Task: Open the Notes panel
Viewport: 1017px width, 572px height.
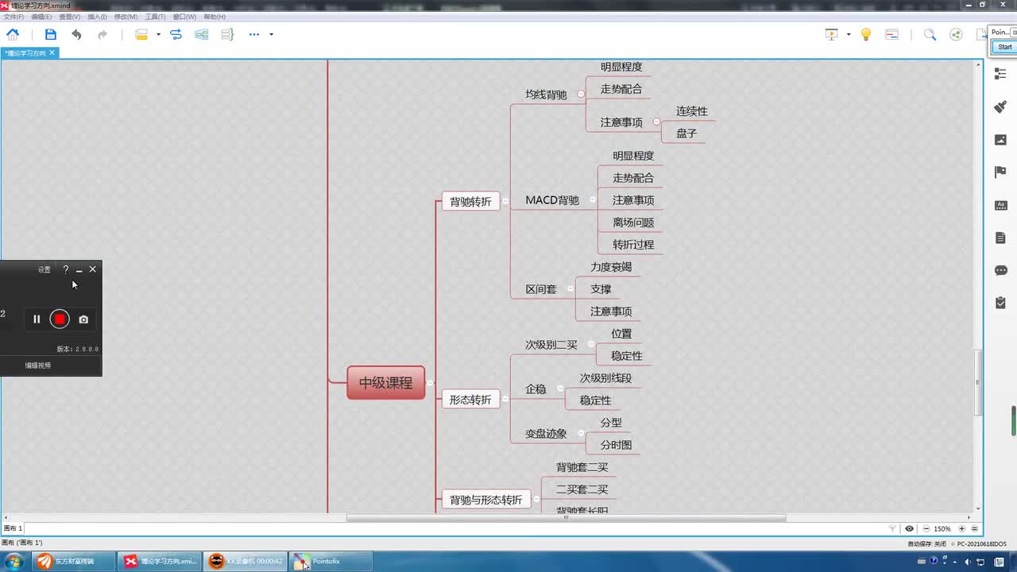Action: (x=1000, y=238)
